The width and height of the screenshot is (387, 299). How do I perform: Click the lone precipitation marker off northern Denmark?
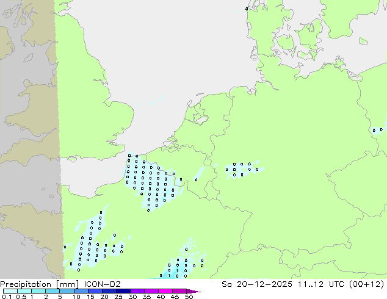(x=247, y=9)
